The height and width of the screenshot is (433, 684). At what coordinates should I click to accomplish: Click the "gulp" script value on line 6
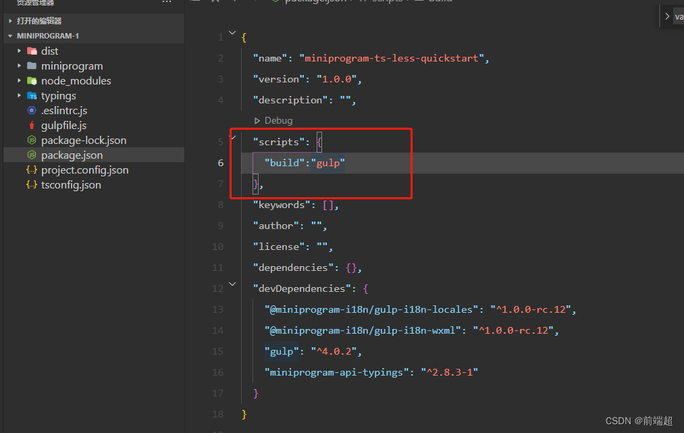coord(328,163)
